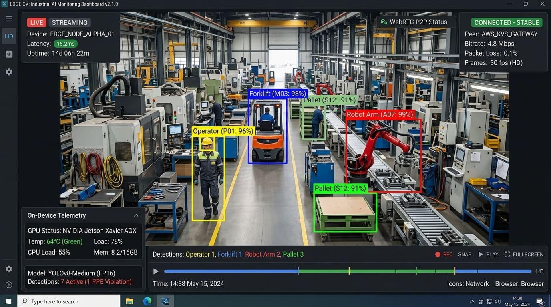Screen dimensions: 551x307
Task: Click the CPU Load: 55% reading
Action: [x=49, y=252]
